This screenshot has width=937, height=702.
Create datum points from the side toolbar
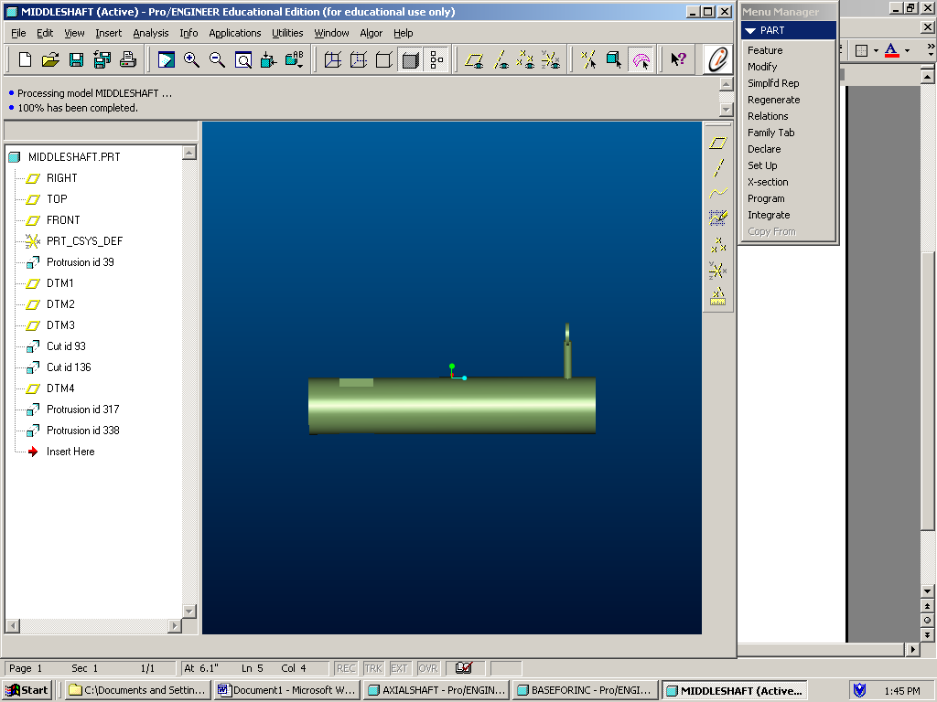[717, 244]
